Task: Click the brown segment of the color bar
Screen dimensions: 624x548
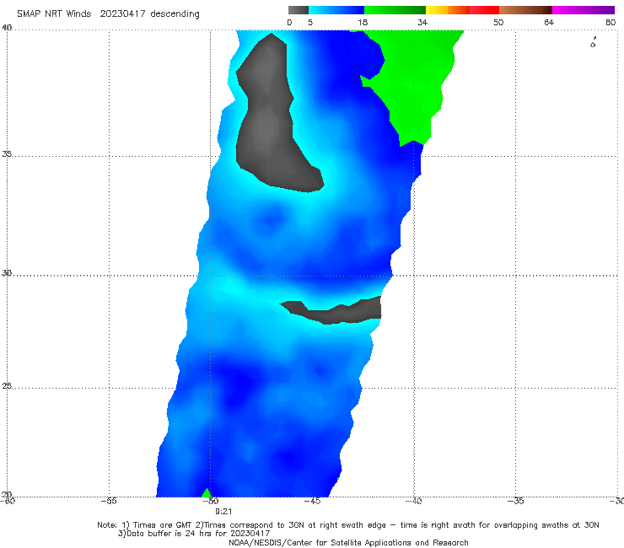Action: tap(525, 10)
